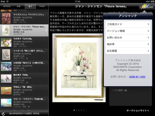Open 小田切訓『桜のころ』thumbnail
This screenshot has width=155, height=116.
[6, 67]
